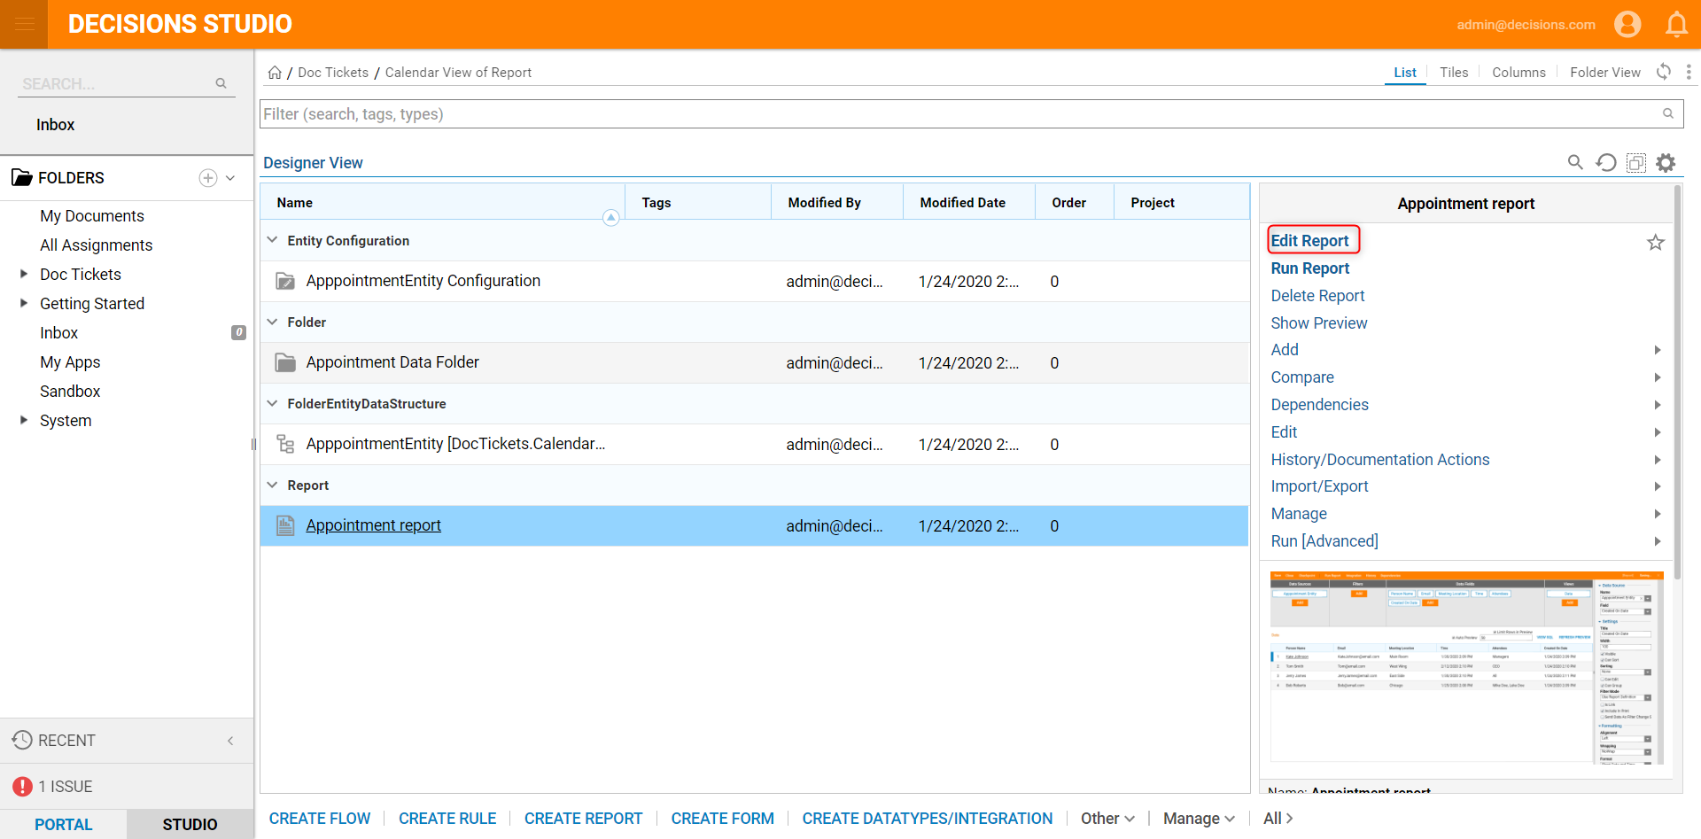Collapse the Report group
The height and width of the screenshot is (839, 1701).
[x=273, y=485]
